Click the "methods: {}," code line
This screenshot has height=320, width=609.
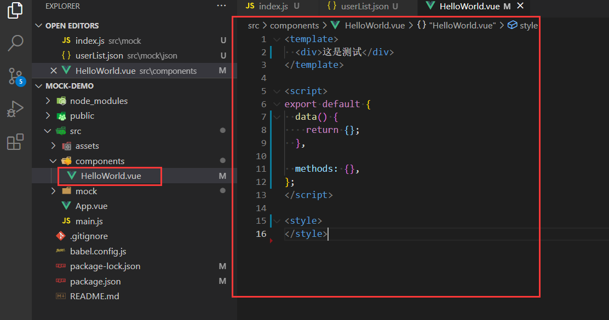[x=327, y=168]
